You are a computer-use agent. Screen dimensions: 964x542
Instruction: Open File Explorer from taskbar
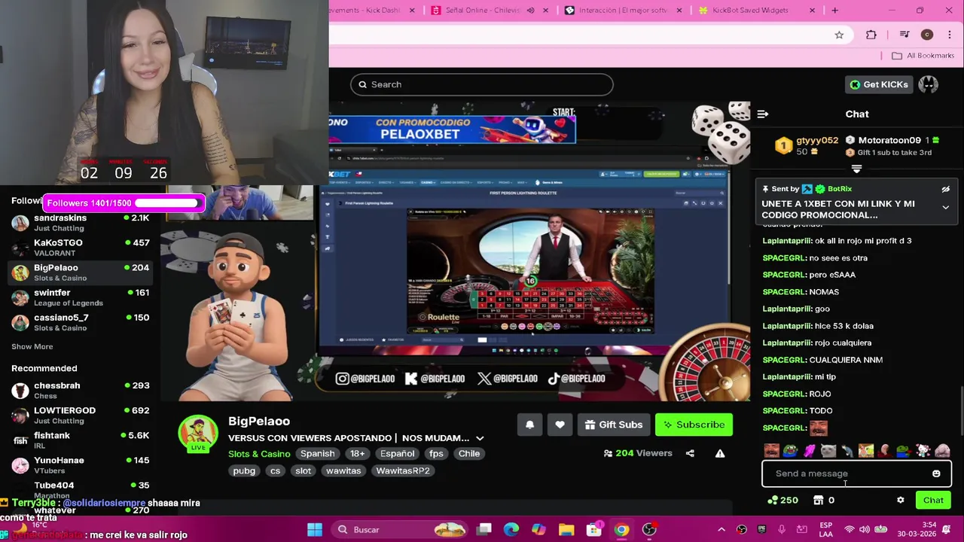(x=566, y=529)
